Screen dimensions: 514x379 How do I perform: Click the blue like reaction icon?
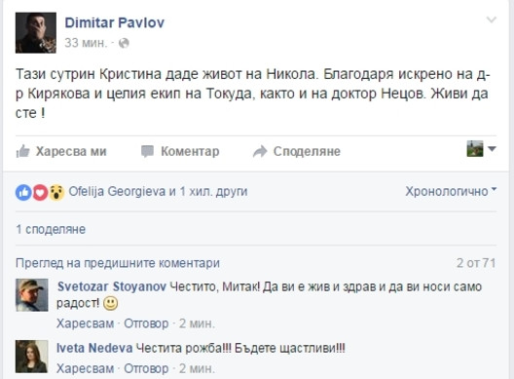pos(23,192)
